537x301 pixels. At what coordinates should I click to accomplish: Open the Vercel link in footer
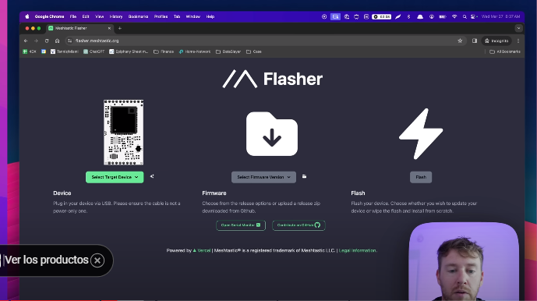tap(202, 250)
